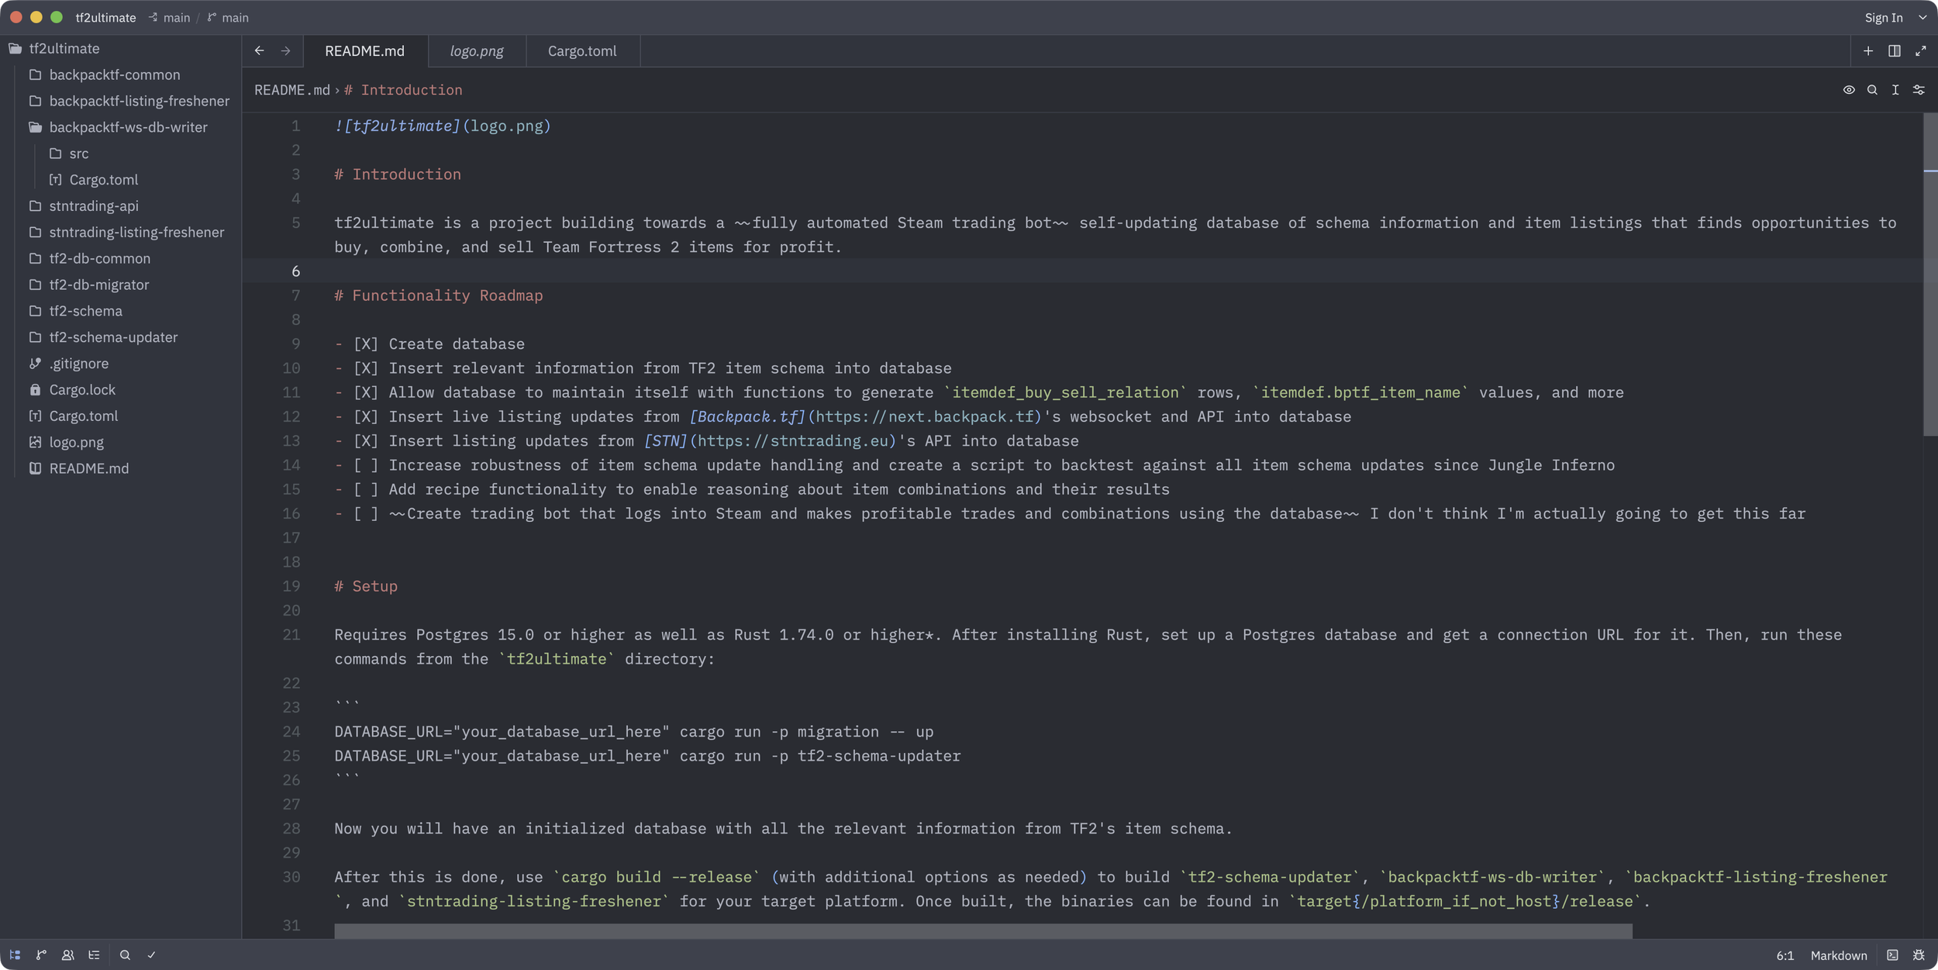The width and height of the screenshot is (1938, 970).
Task: Click the # Introduction breadcrumb
Action: (403, 90)
